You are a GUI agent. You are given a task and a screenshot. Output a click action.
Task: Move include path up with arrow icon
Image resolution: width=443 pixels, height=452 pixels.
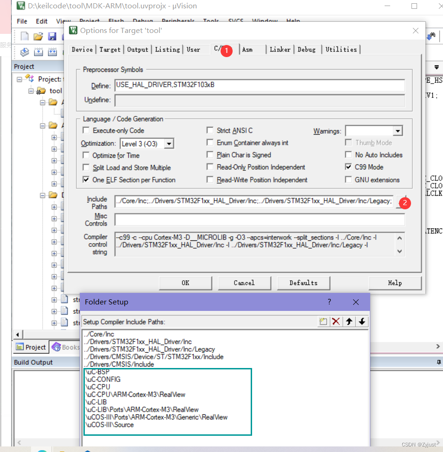349,322
